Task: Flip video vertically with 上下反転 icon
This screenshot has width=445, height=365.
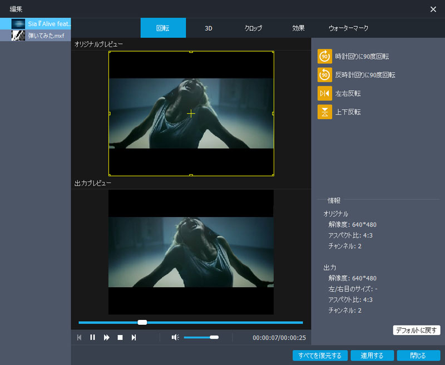Action: (325, 112)
